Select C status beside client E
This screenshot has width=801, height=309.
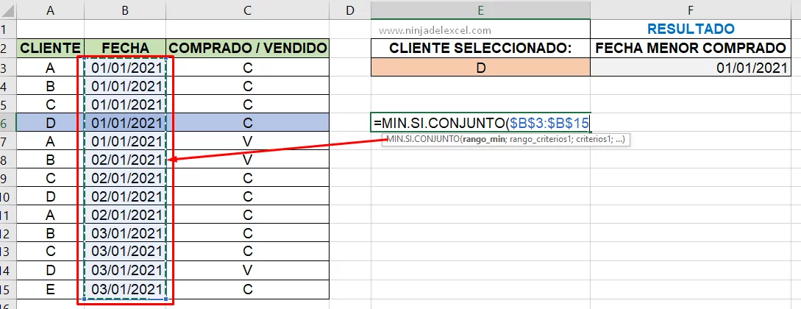pos(248,289)
